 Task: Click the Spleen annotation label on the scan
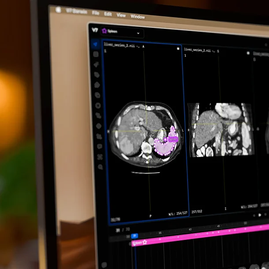172,139
